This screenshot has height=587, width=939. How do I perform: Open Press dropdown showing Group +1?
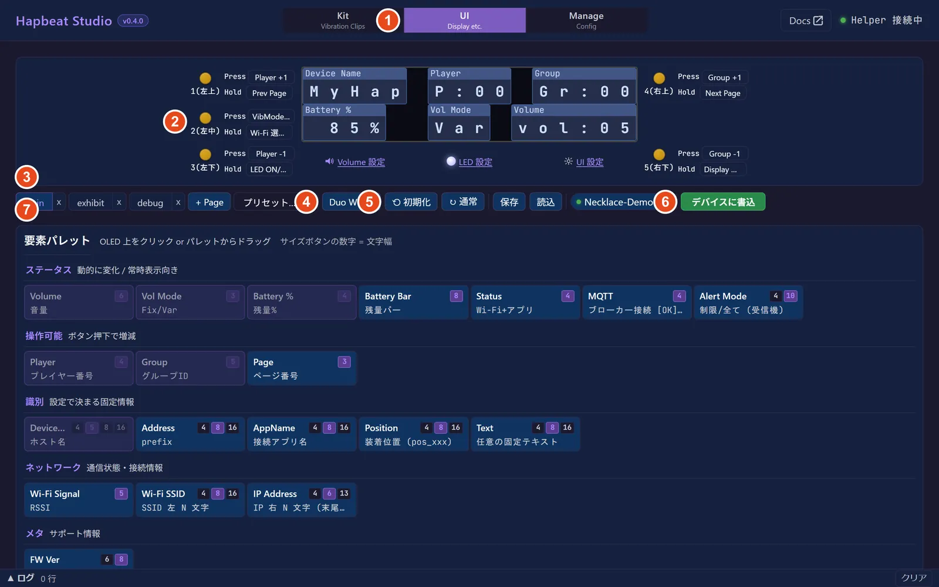tap(724, 77)
